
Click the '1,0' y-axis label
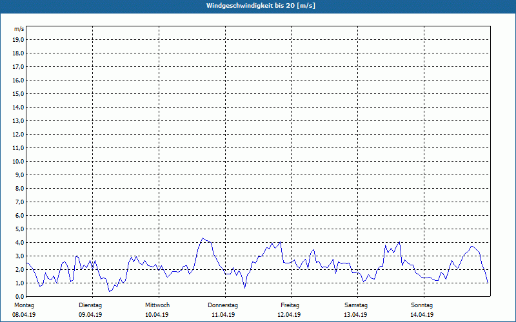pos(19,283)
